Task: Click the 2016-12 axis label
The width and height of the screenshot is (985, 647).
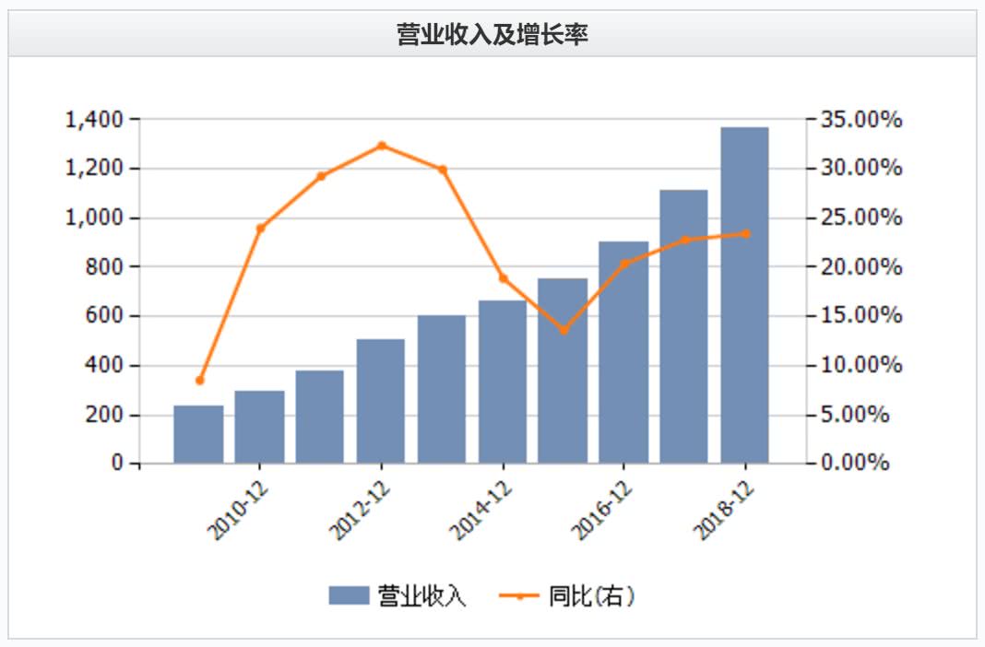Action: click(602, 511)
